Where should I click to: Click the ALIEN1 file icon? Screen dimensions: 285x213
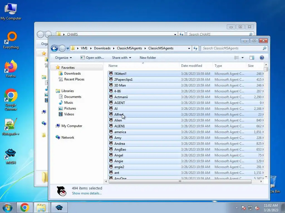(111, 126)
